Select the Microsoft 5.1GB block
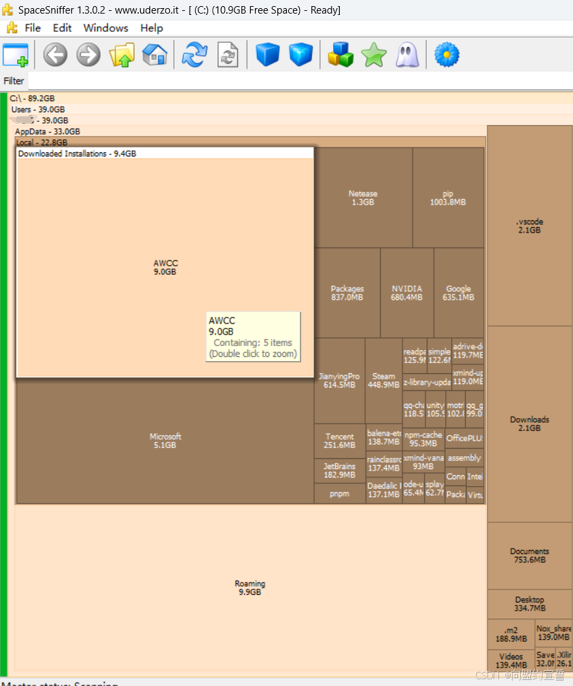 [165, 441]
